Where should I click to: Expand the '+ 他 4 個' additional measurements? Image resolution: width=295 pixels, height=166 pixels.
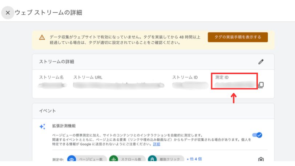click(194, 159)
